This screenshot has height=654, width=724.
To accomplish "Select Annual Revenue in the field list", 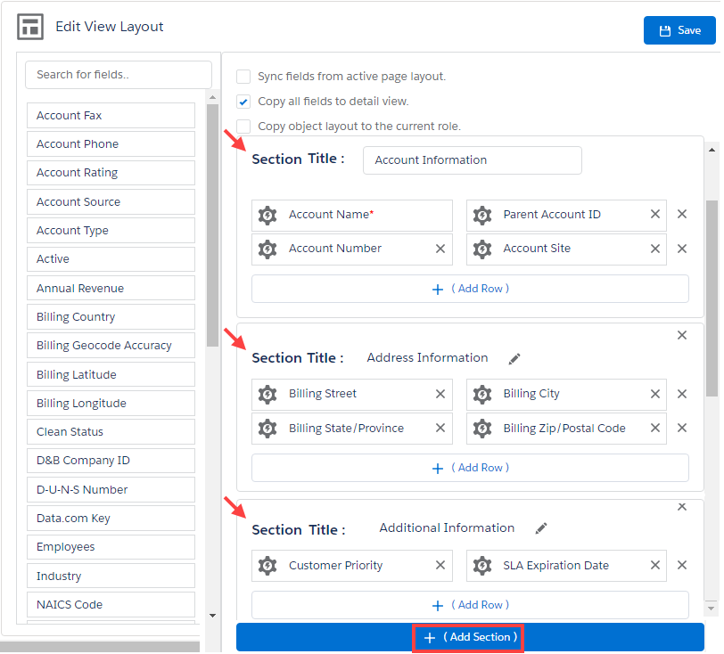I will [x=111, y=289].
